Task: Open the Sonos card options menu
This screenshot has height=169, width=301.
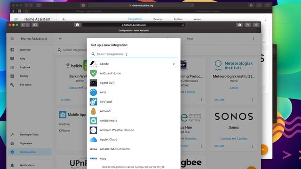Action: [253, 146]
